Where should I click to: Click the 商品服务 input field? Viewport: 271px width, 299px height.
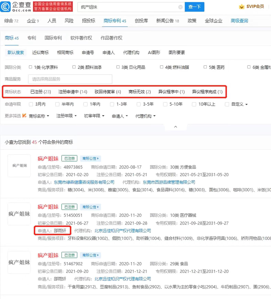(70, 79)
